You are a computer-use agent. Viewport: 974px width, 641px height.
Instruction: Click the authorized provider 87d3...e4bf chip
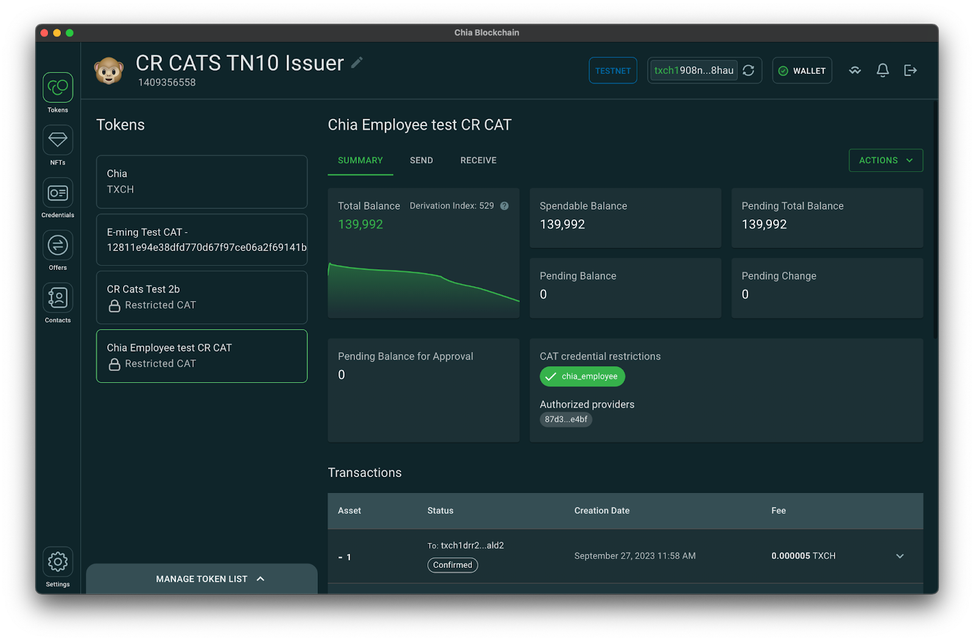pyautogui.click(x=566, y=419)
